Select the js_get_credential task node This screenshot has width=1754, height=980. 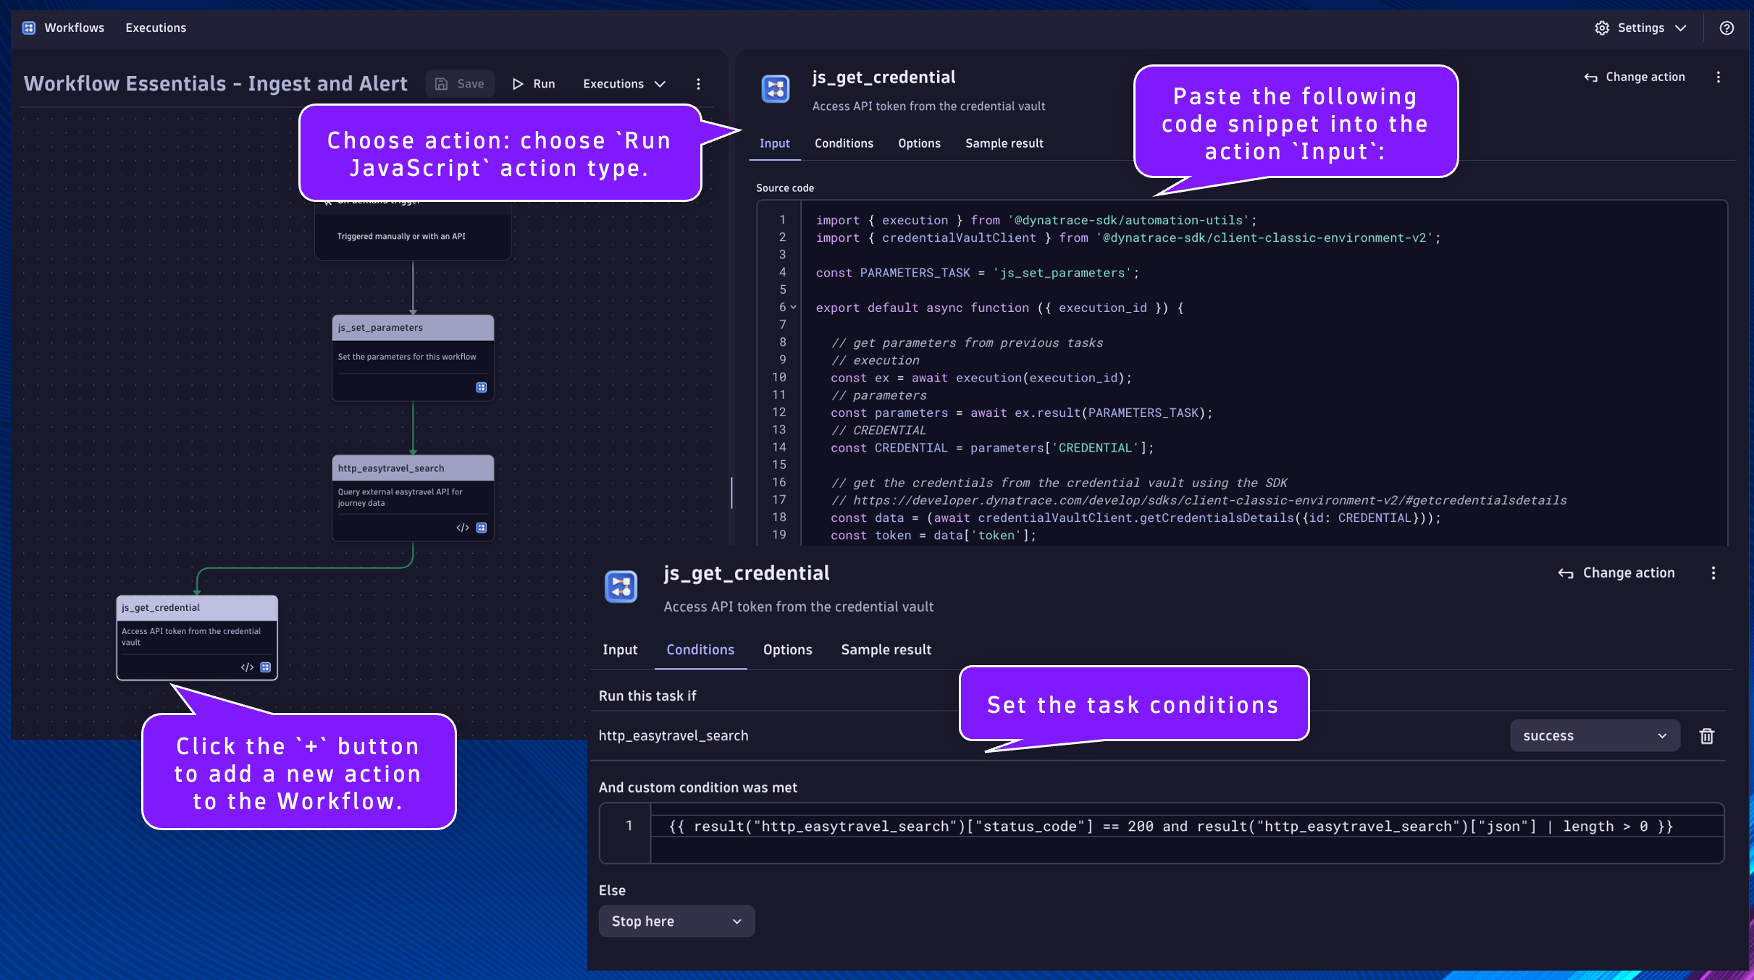(197, 637)
